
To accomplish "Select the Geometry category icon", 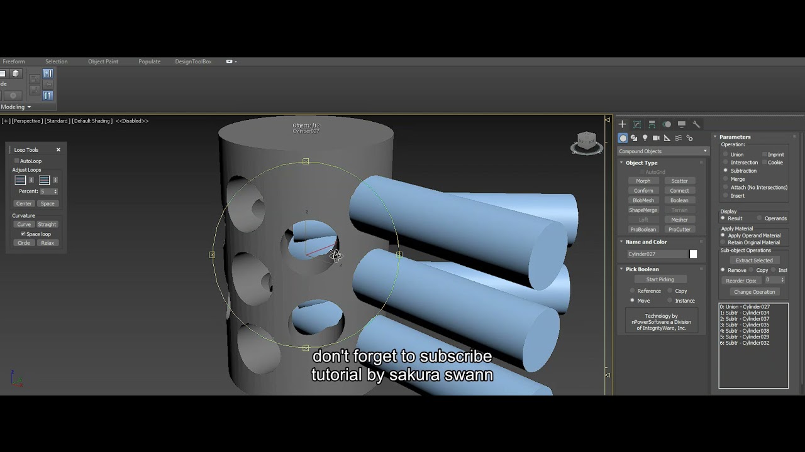I will [623, 138].
